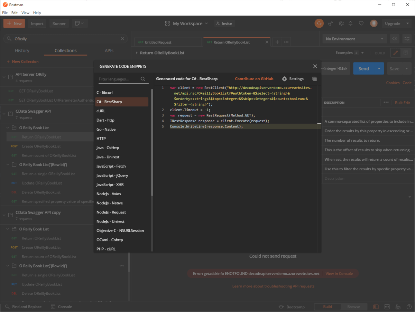
Task: Click the edit pencil icon
Action: [396, 53]
